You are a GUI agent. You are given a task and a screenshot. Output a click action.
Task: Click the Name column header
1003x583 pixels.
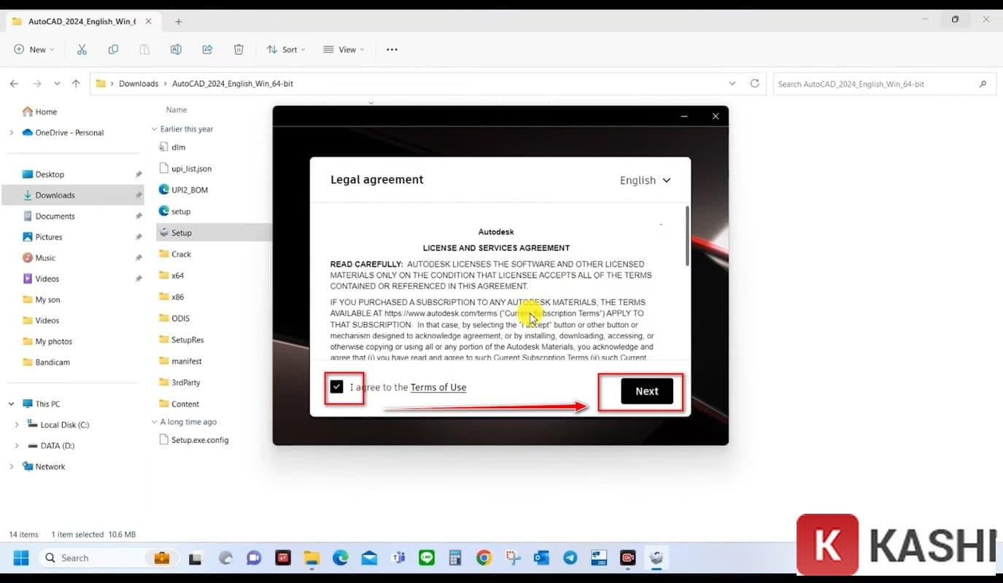pos(177,110)
